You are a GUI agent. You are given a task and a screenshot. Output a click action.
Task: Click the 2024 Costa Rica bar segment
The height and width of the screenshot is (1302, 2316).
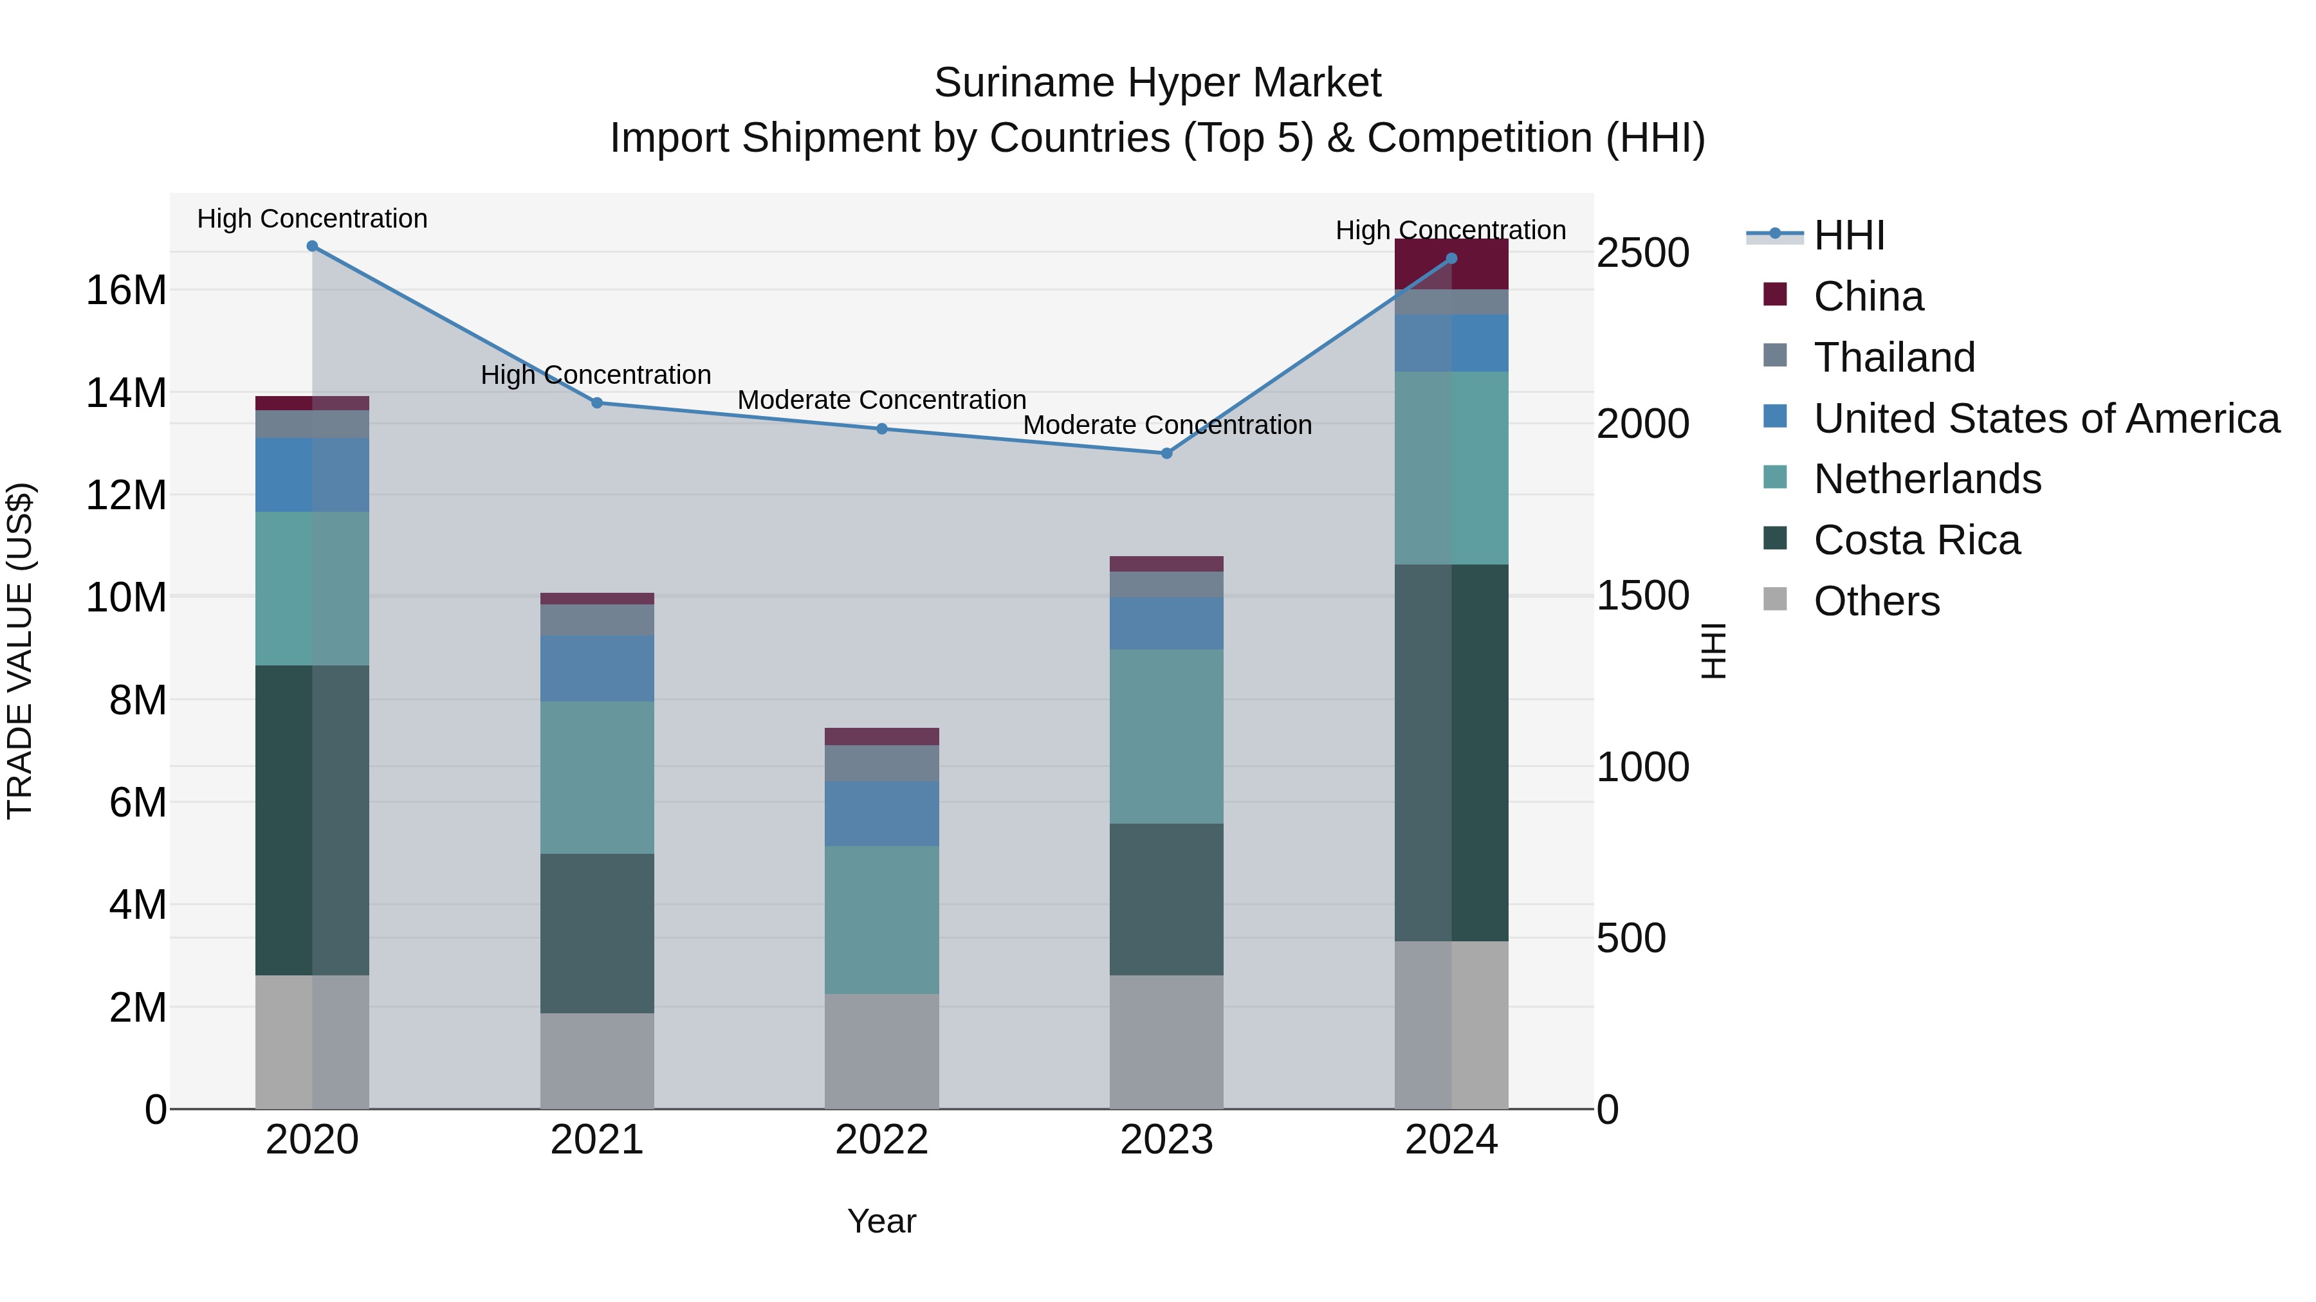1451,753
